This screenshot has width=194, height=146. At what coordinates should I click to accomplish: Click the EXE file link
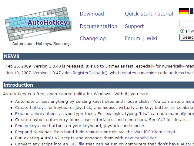click(77, 144)
